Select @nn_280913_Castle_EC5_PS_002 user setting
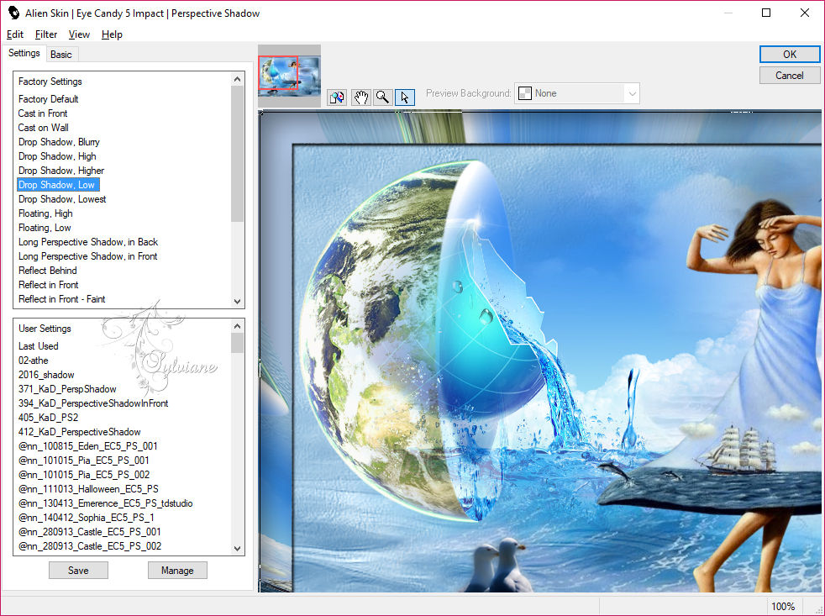The width and height of the screenshot is (825, 616). pyautogui.click(x=90, y=545)
